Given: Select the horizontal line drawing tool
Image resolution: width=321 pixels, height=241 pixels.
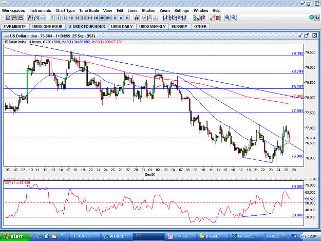Looking at the screenshot, I should (x=178, y=18).
